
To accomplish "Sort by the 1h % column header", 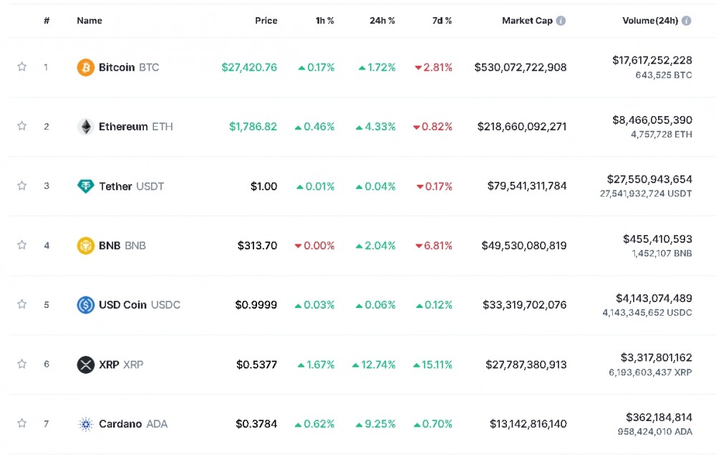I will [324, 21].
